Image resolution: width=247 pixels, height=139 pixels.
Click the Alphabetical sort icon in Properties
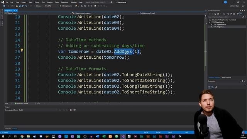tap(213, 87)
